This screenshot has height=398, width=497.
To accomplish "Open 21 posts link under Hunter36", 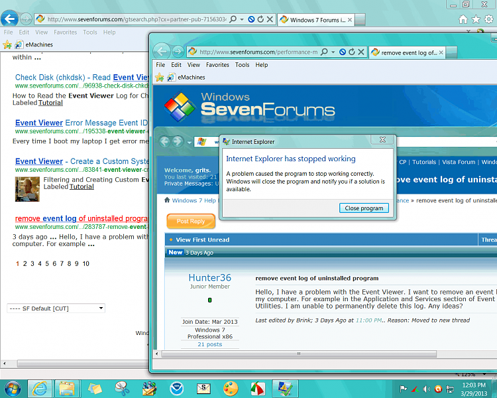I will pyautogui.click(x=209, y=344).
